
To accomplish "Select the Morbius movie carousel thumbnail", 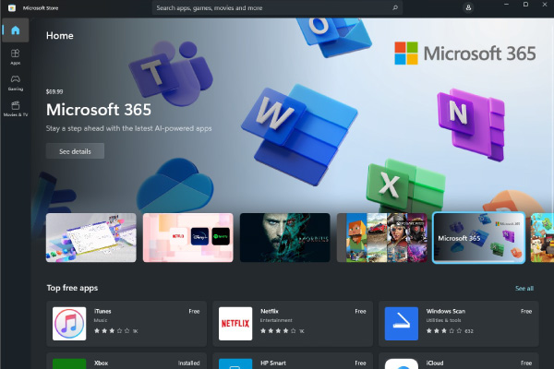I will (x=284, y=238).
